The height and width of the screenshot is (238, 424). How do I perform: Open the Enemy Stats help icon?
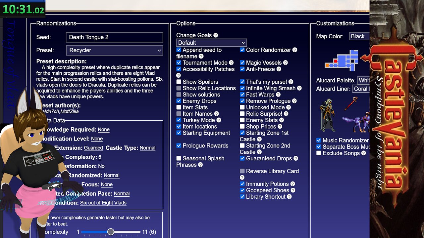pyautogui.click(x=282, y=120)
